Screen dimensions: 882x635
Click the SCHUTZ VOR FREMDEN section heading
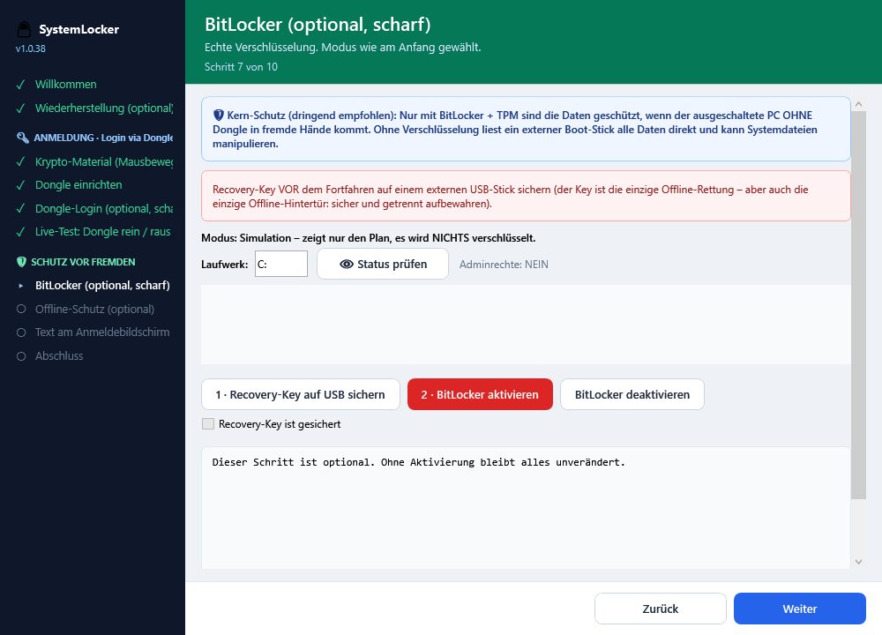tap(83, 262)
